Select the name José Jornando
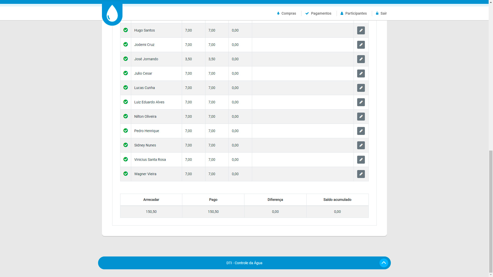493x277 pixels. [146, 59]
